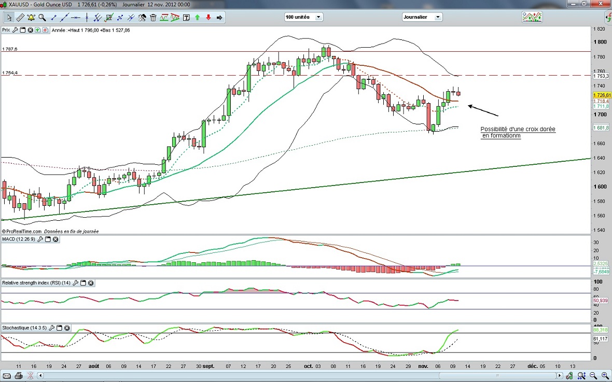Click the magnifying glass zoom tool in toolbar

42,18
